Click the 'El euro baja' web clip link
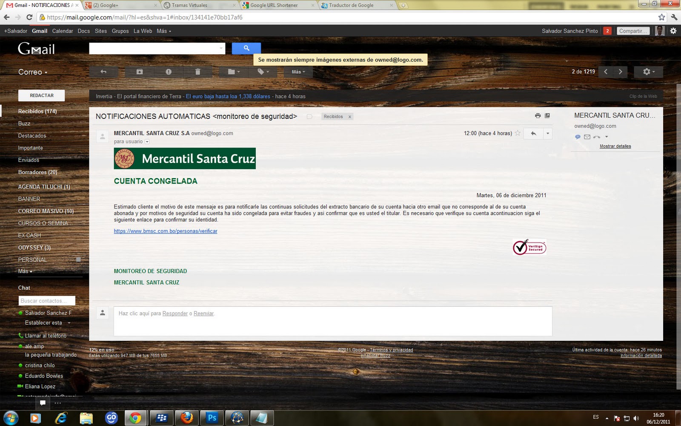Image resolution: width=681 pixels, height=426 pixels. (x=228, y=96)
